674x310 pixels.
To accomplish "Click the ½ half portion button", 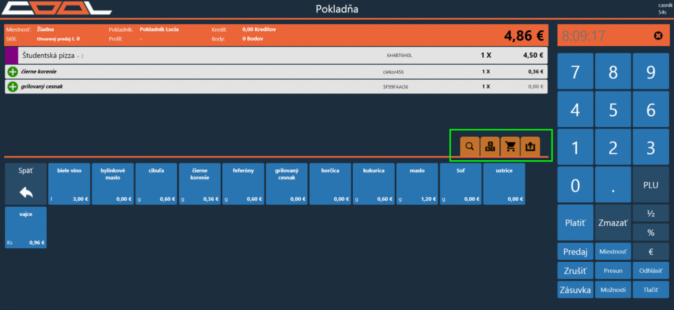I will 650,214.
